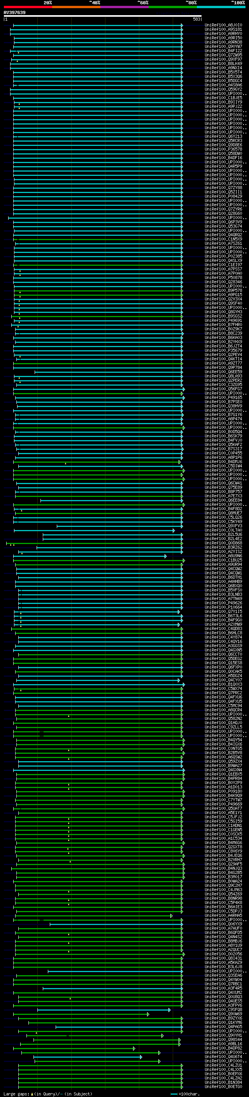Click UniRef100_B4DFI6 in the list

click(223, 158)
